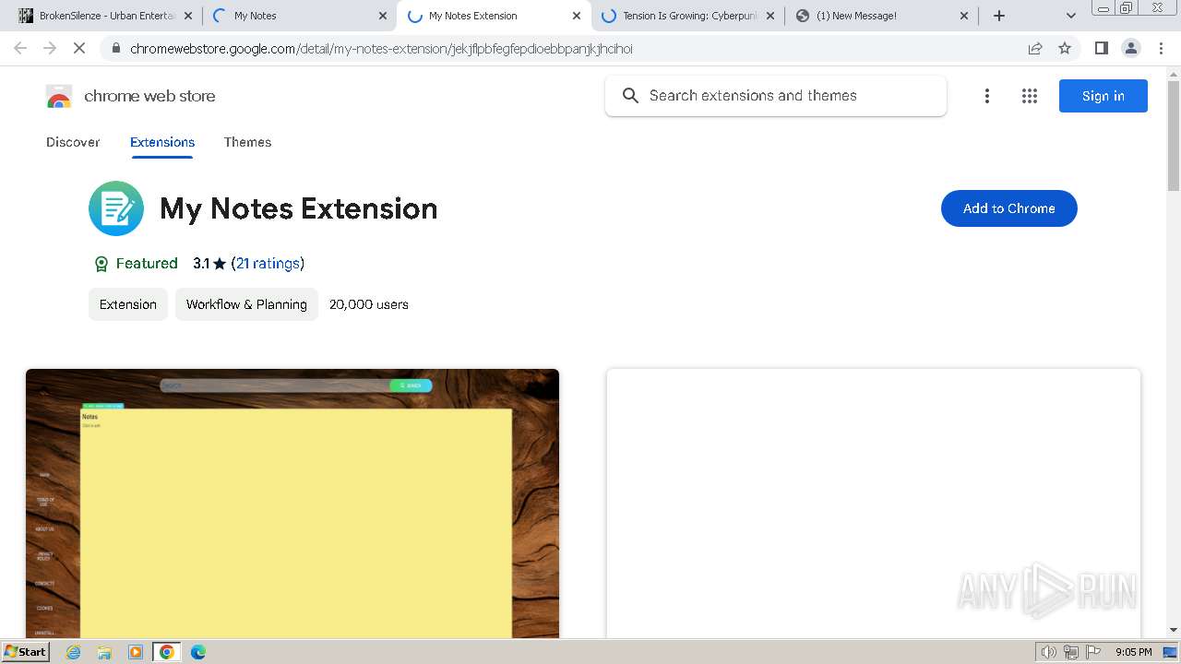Open the Extensions section
The width and height of the screenshot is (1181, 664).
coord(162,142)
